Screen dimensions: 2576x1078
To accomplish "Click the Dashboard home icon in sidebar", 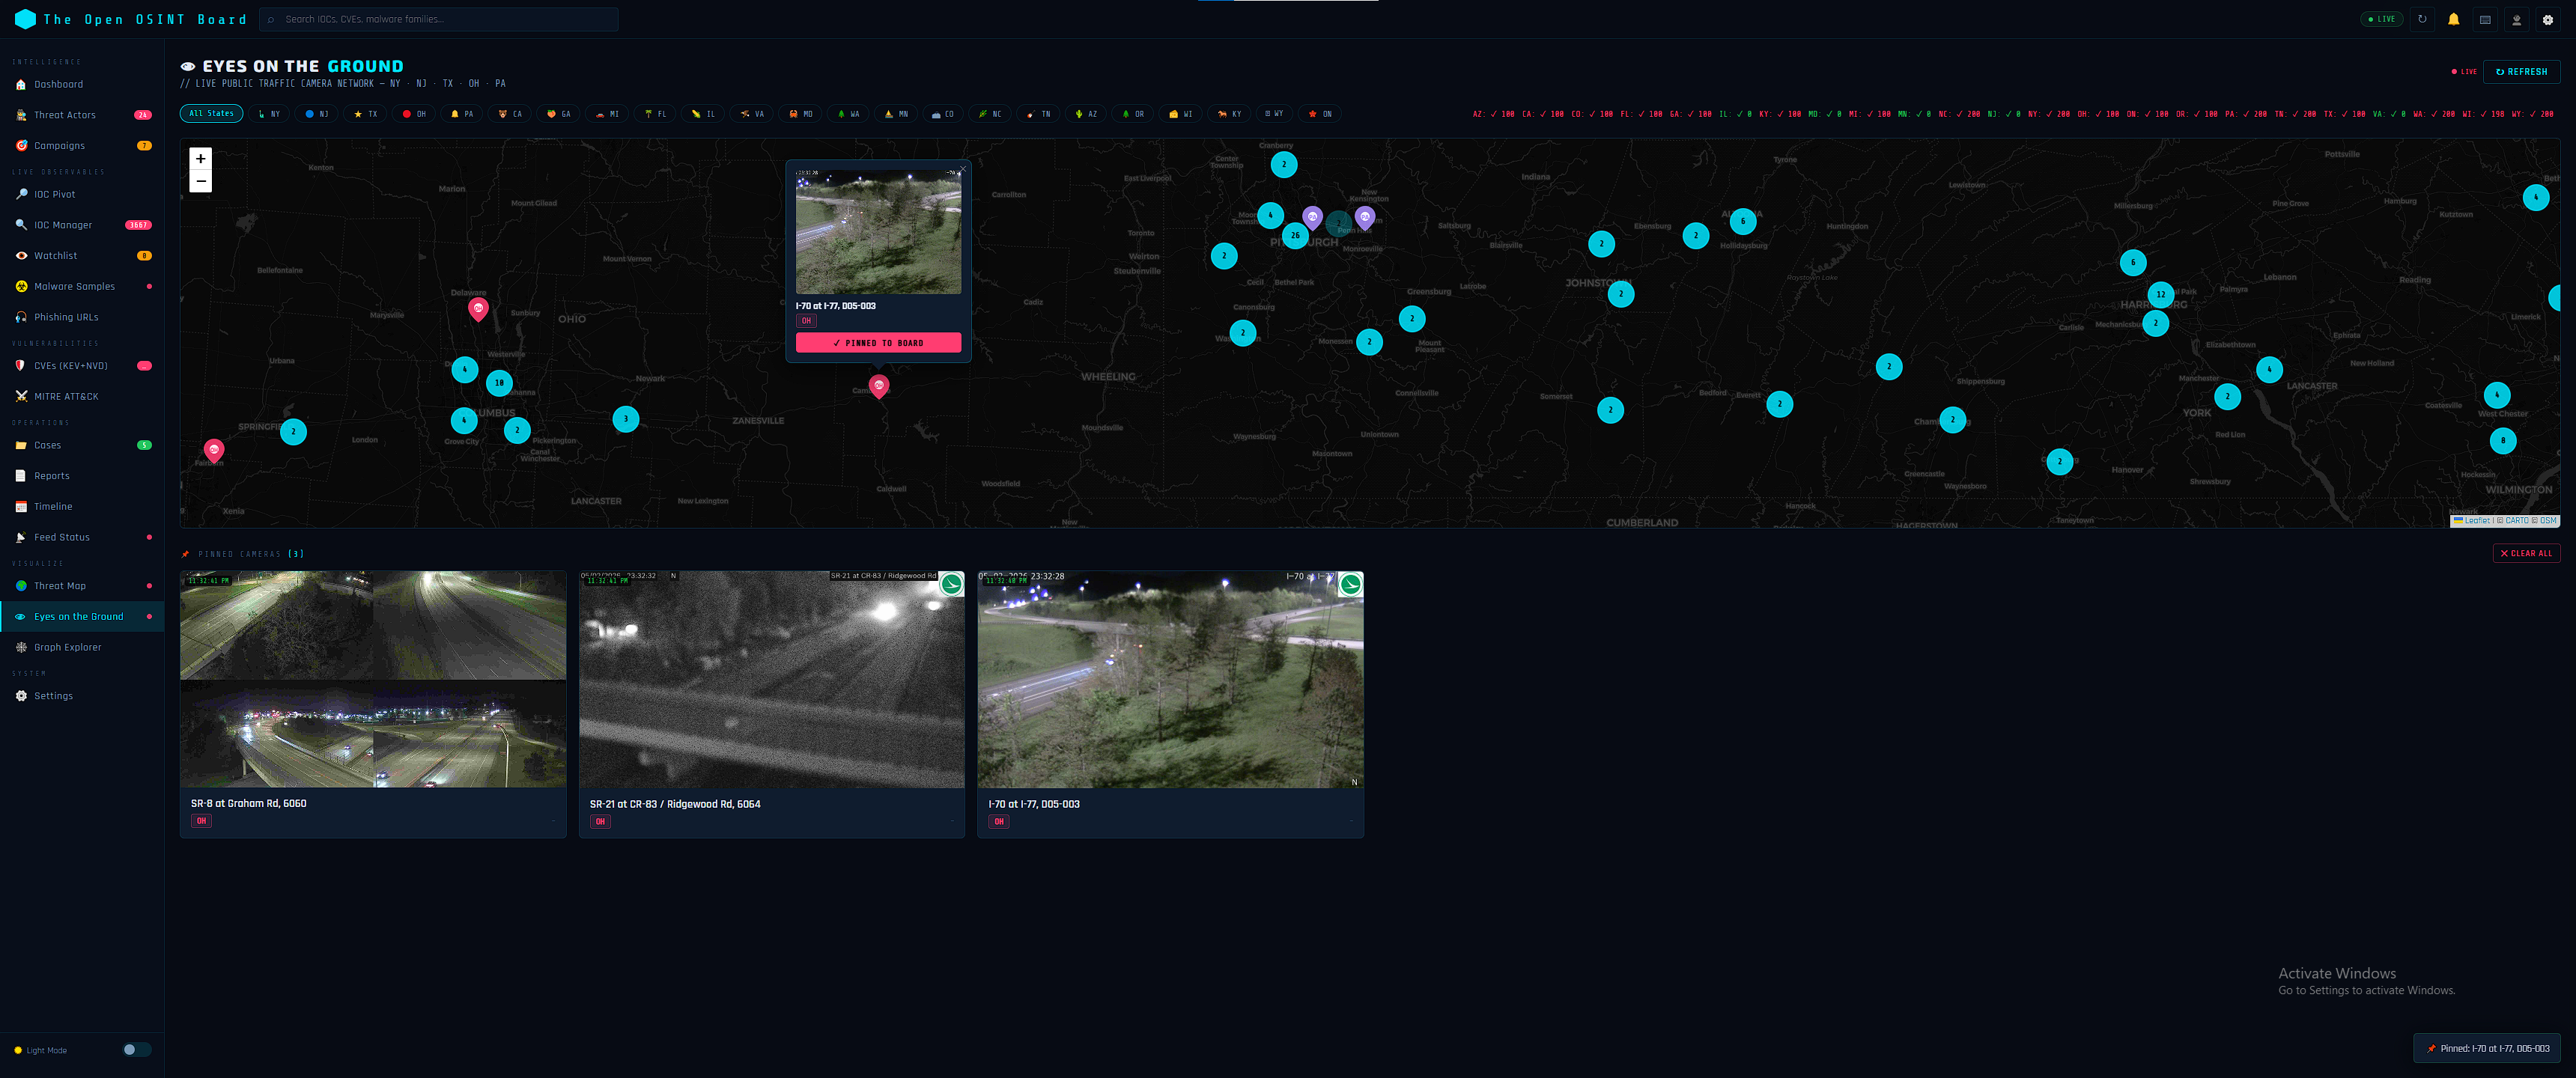I will point(21,85).
